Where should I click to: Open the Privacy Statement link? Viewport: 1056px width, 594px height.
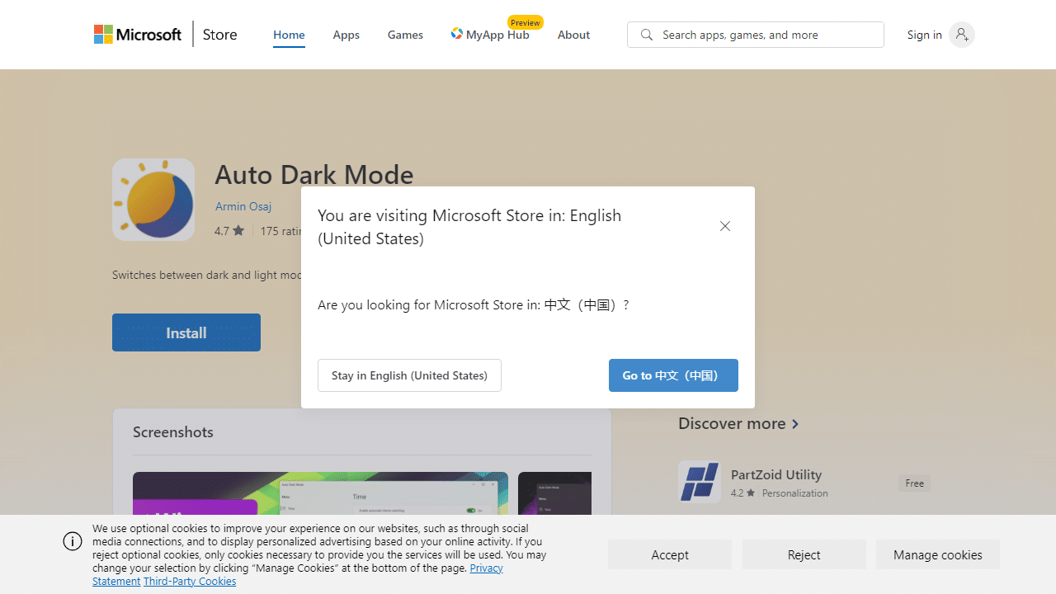coord(487,568)
